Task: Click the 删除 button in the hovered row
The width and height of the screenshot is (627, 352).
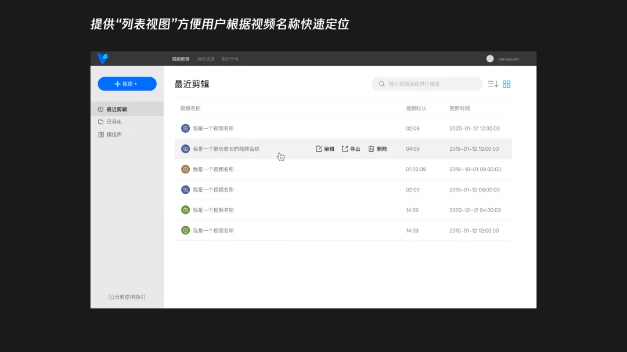Action: tap(377, 148)
